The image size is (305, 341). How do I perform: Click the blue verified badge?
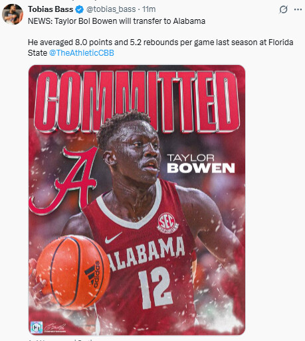coord(80,9)
